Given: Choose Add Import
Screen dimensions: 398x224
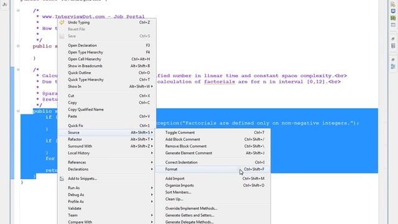Looking at the screenshot, I should [213, 179].
